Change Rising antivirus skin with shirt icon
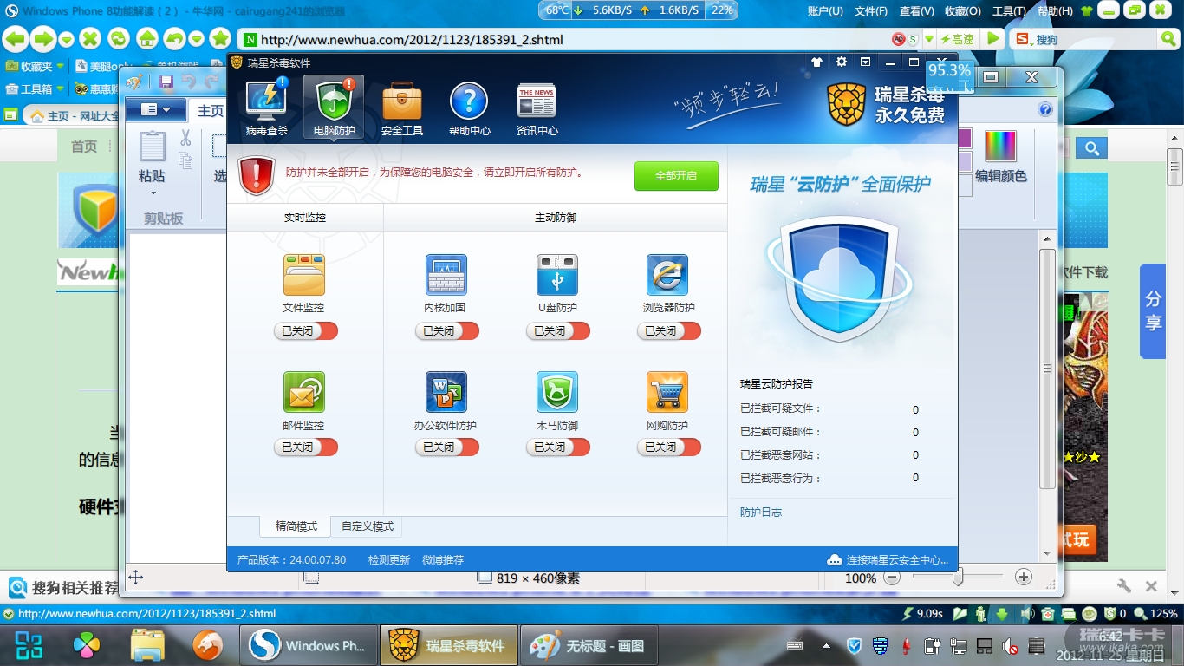Screen dimensions: 1184x666 point(816,62)
